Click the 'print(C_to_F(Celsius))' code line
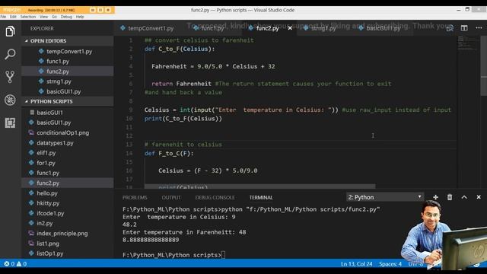 click(x=183, y=119)
